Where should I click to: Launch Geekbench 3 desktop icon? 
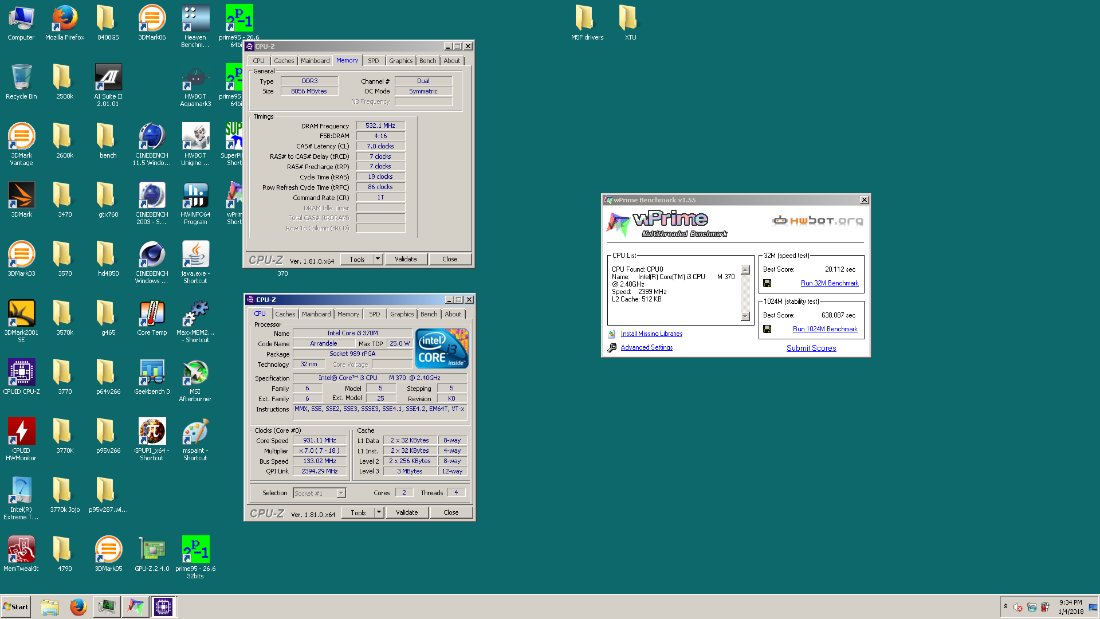pyautogui.click(x=152, y=377)
